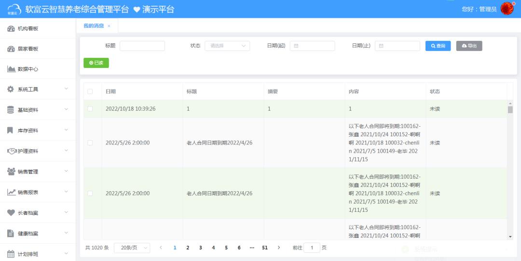Expand the 健康档案 menu chevron

tap(66, 233)
